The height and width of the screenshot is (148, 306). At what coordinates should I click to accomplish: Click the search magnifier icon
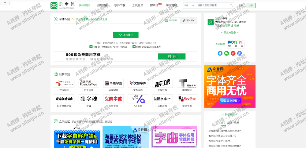click(231, 5)
